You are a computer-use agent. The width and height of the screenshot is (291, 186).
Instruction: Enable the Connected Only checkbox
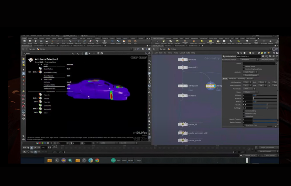pos(244,111)
